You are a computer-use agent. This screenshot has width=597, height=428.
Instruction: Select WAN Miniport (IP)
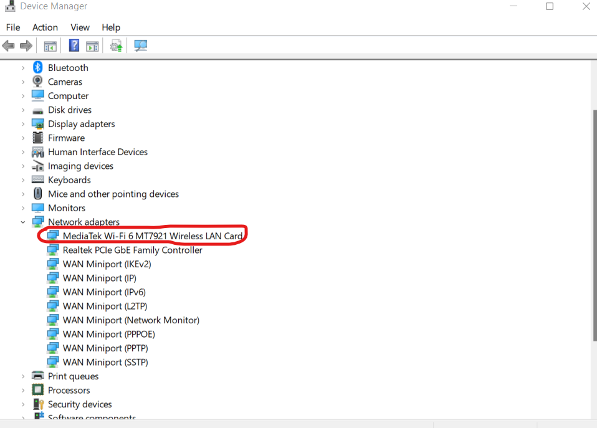[x=99, y=278]
